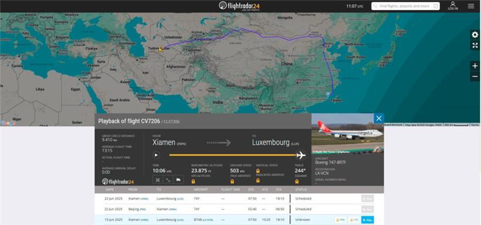Click the flight route toggle icon

(x=168, y=180)
